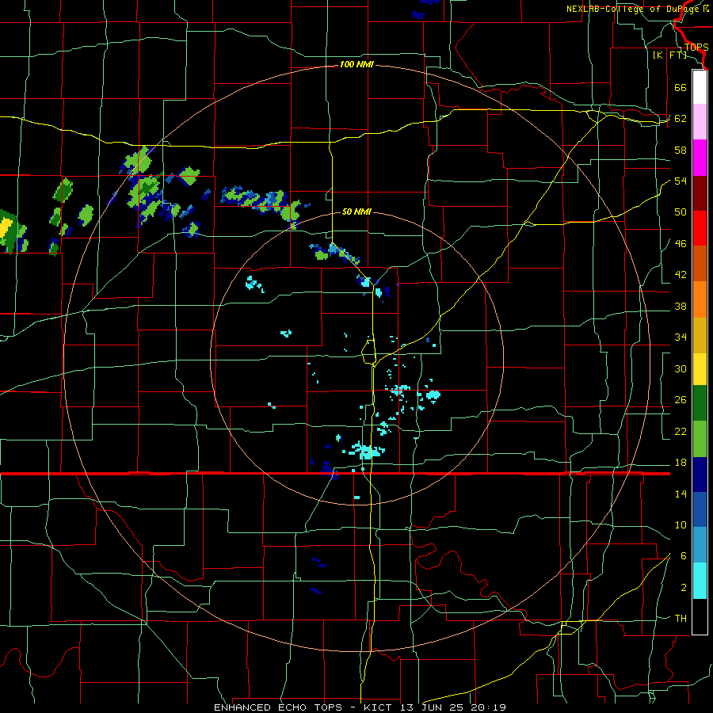Click the 50 NMI range ring label
The height and width of the screenshot is (713, 713).
coord(356,212)
